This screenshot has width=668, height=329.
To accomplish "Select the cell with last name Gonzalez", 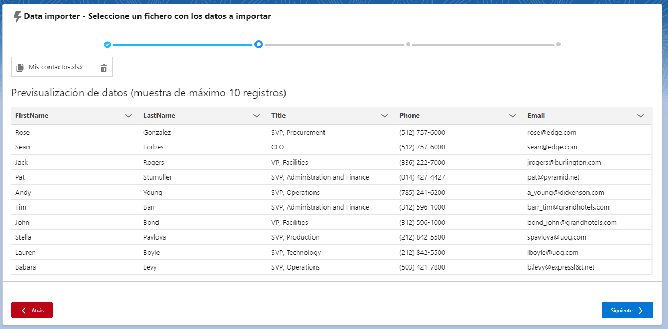I will (203, 133).
